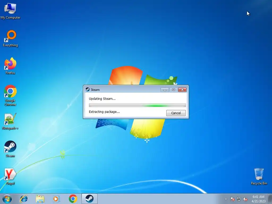Click the Steam logo in dialog title bar
Image resolution: width=272 pixels, height=204 pixels.
click(x=88, y=90)
